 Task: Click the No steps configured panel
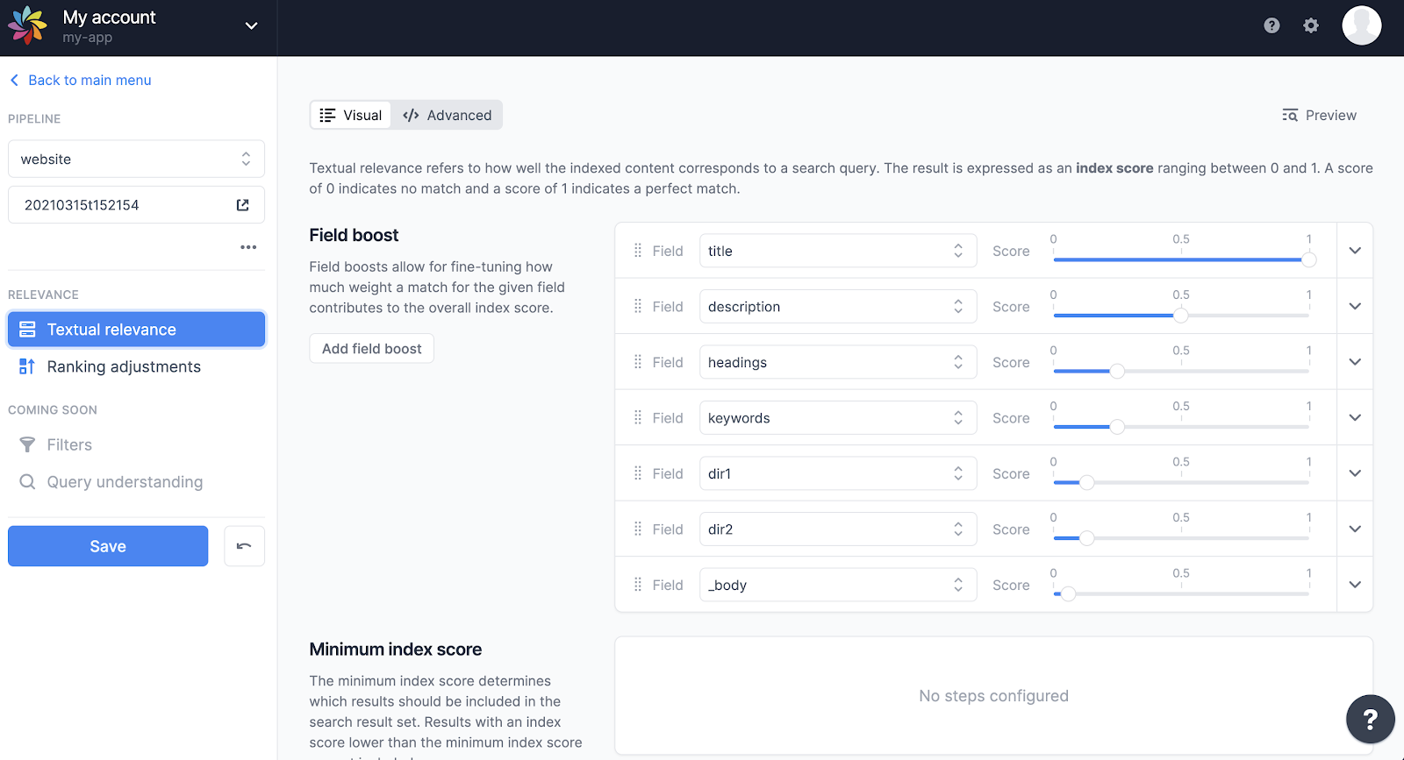click(x=993, y=696)
